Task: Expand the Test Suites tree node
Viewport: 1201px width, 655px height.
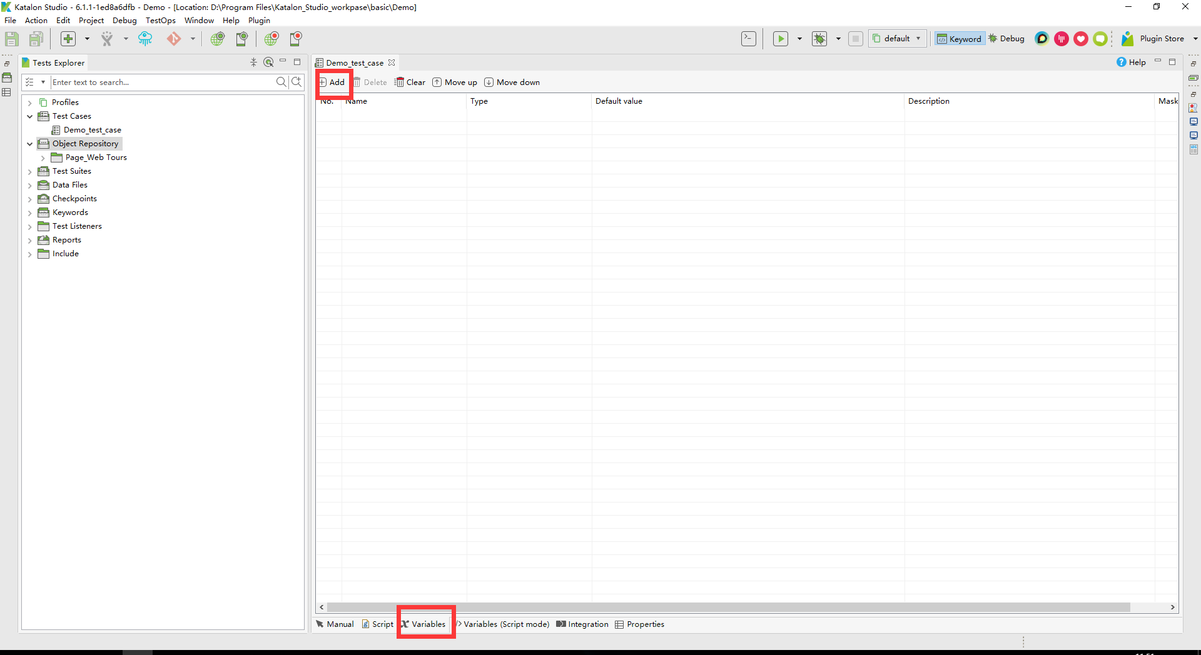Action: [29, 171]
